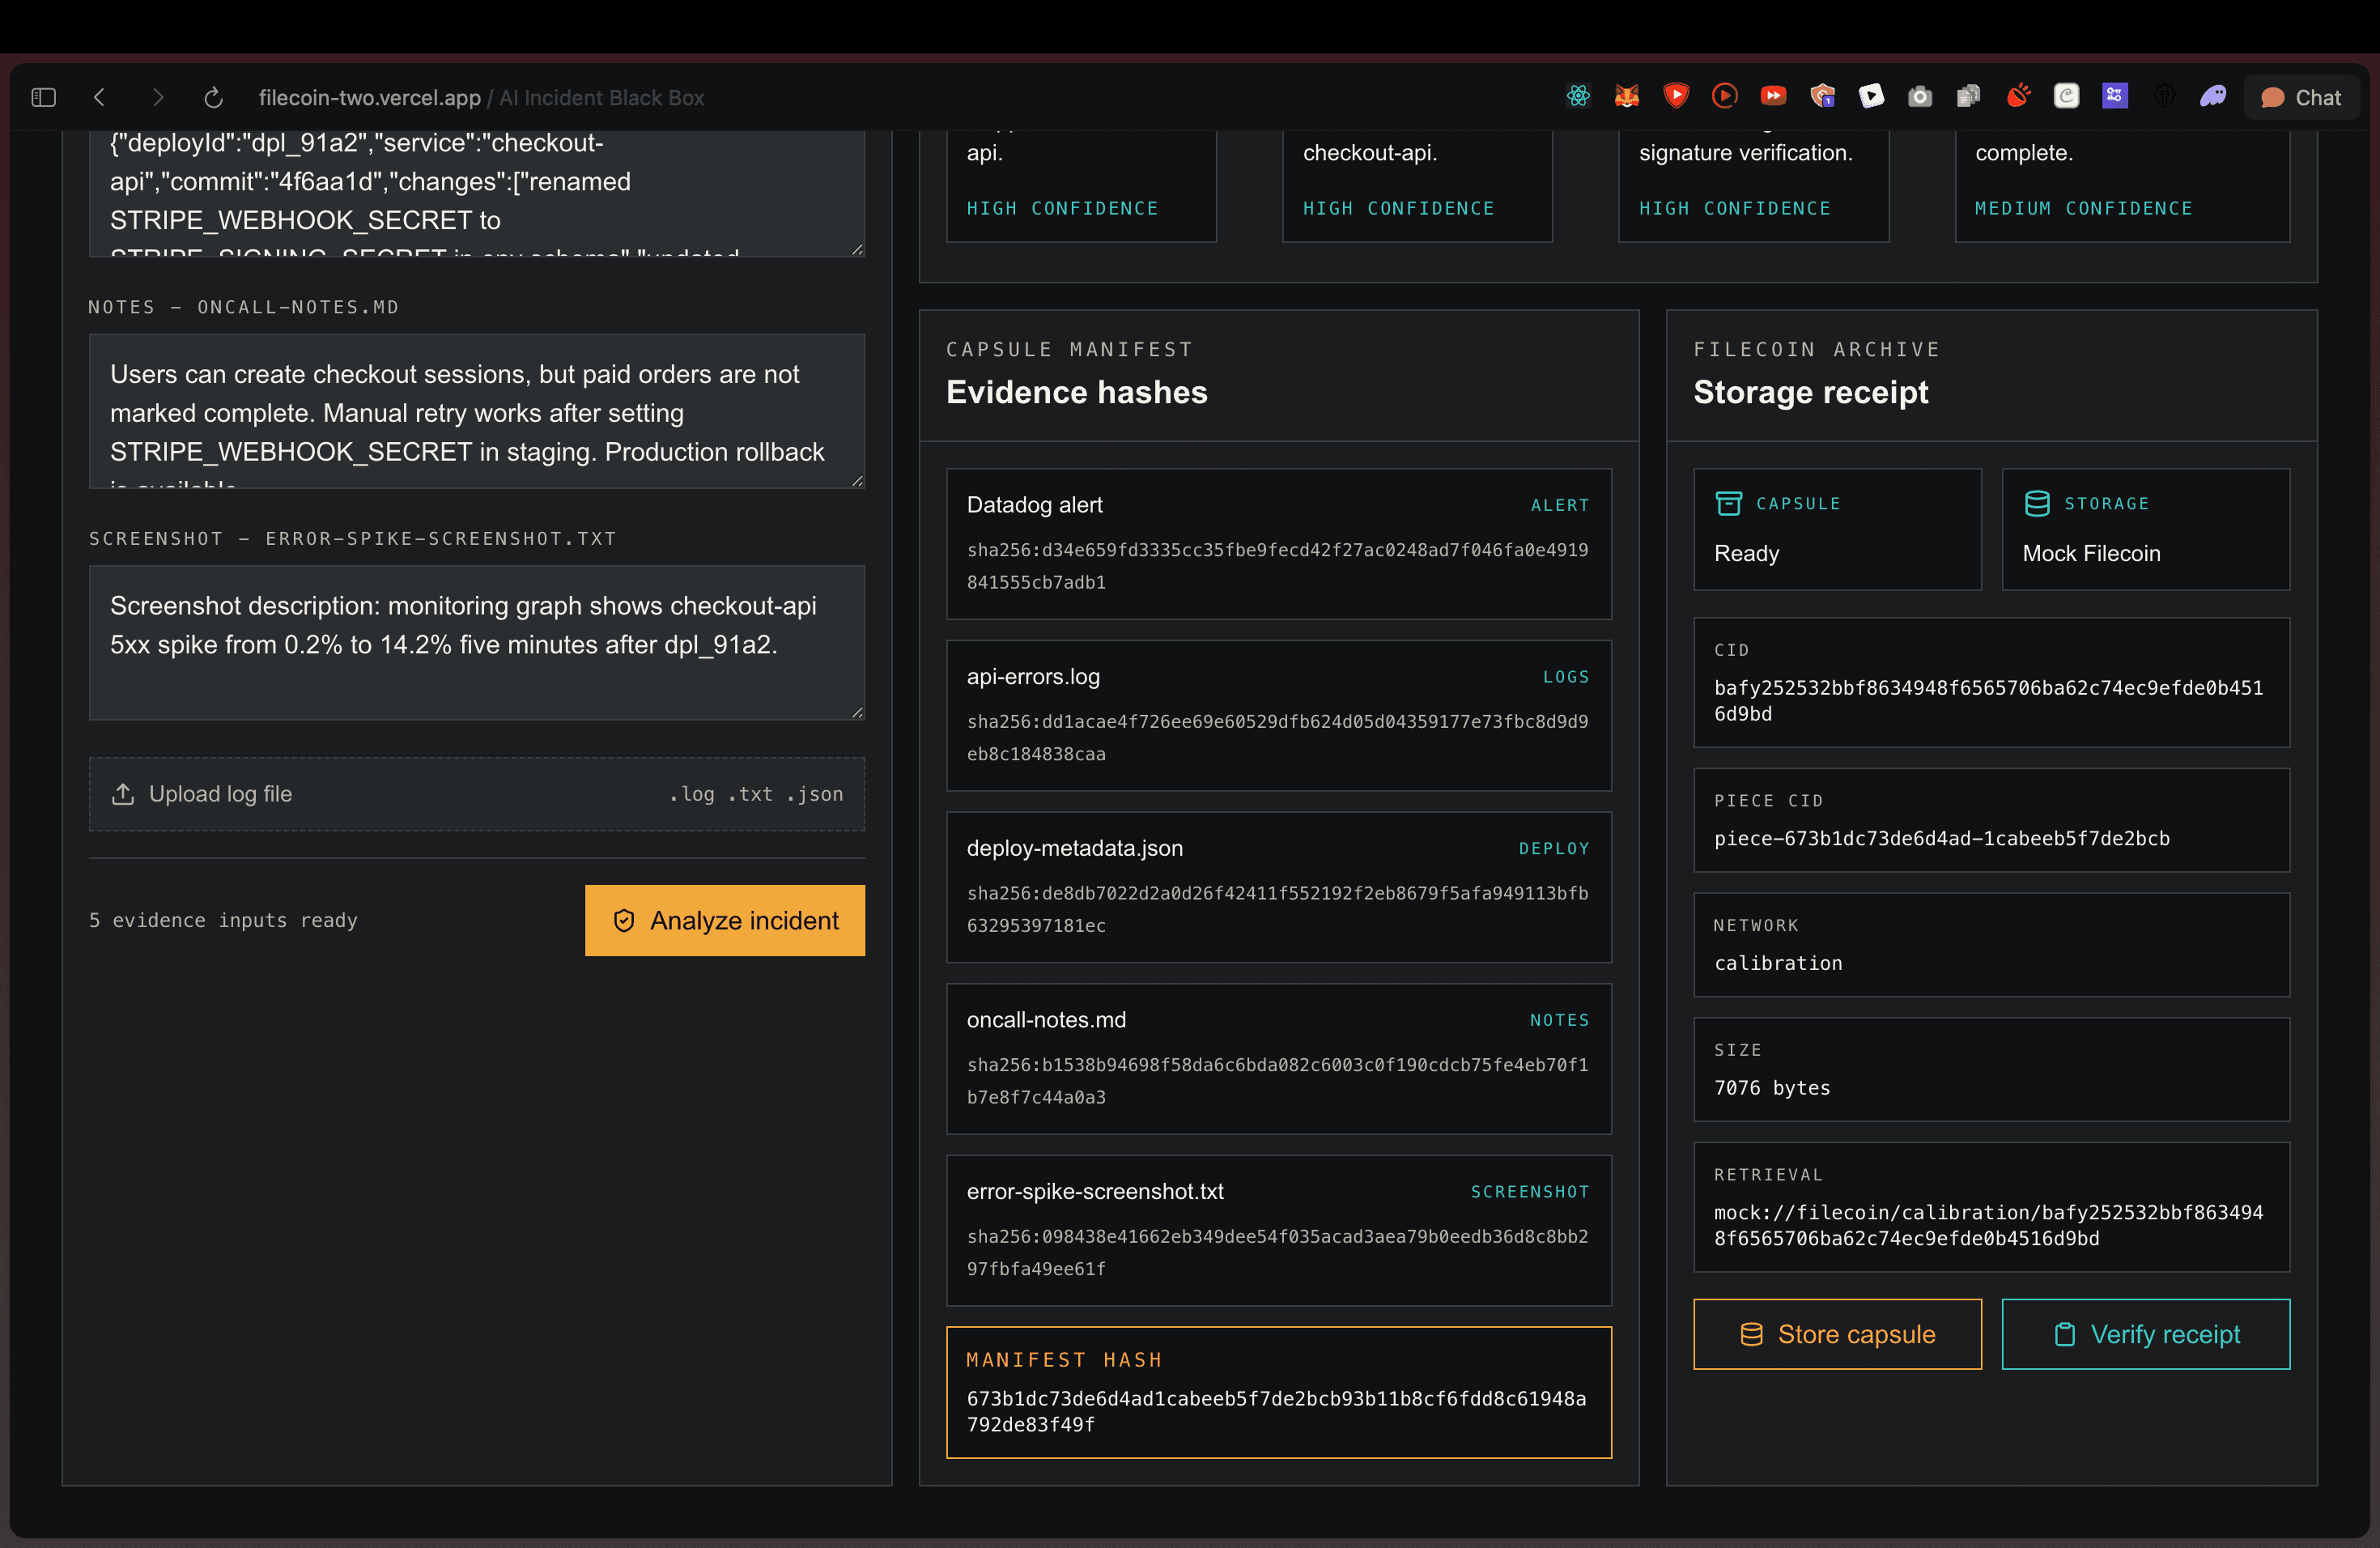Click the NOTES tag on oncall-notes.md

pyautogui.click(x=1559, y=1020)
